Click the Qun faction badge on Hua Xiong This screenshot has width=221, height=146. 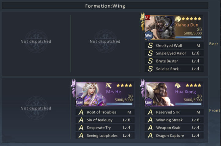click(x=149, y=102)
